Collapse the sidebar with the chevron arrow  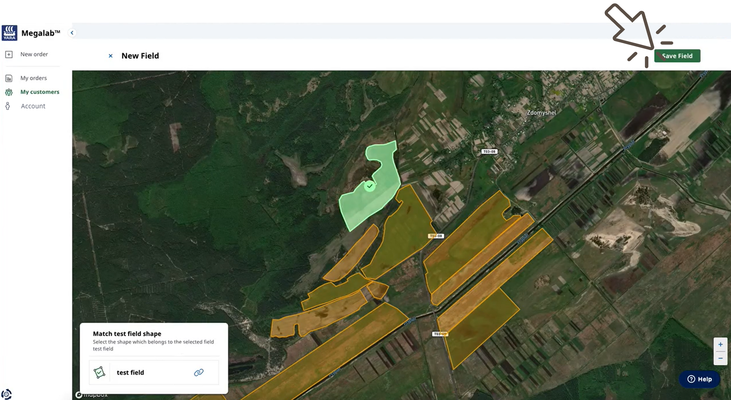pos(72,33)
